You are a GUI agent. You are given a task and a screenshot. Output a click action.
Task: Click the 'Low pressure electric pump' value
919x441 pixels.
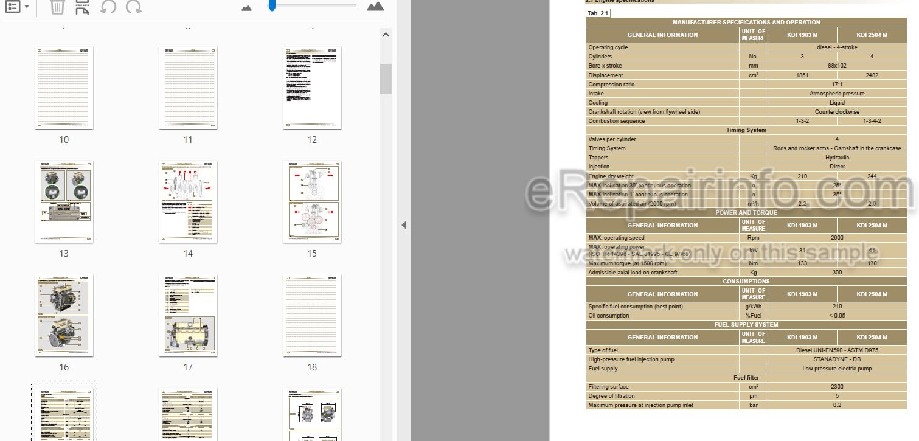[x=837, y=369]
